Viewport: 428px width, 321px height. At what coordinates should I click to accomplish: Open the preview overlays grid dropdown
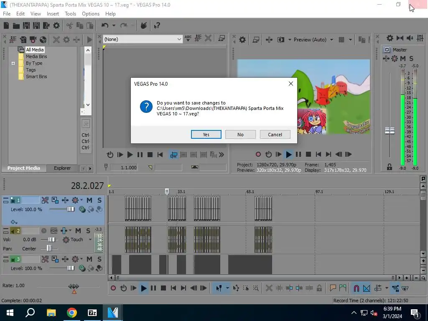(350, 40)
